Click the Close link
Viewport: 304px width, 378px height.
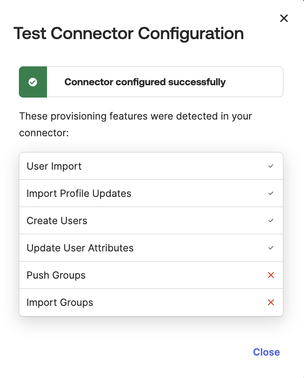266,352
